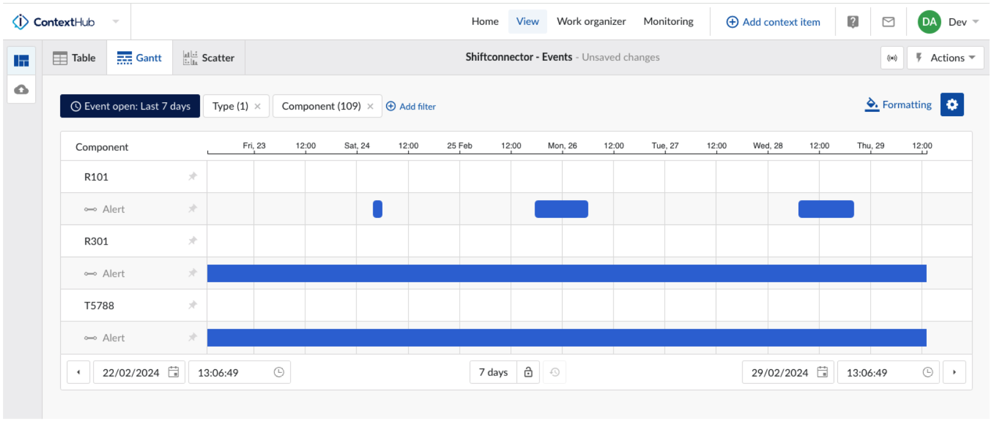Image resolution: width=993 pixels, height=424 pixels.
Task: Open the mail inbox icon
Action: pyautogui.click(x=888, y=22)
